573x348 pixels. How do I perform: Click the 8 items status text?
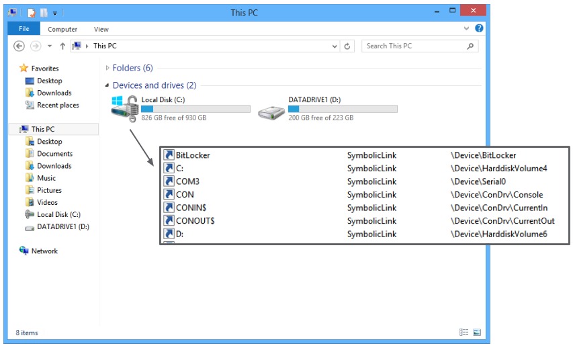coord(27,333)
